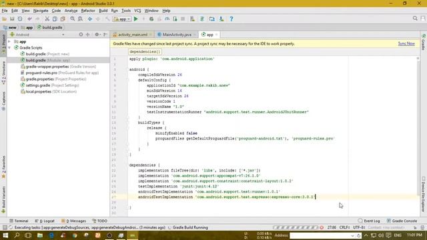Click the Debug app bug icon
The width and height of the screenshot is (427, 240).
[x=151, y=19]
